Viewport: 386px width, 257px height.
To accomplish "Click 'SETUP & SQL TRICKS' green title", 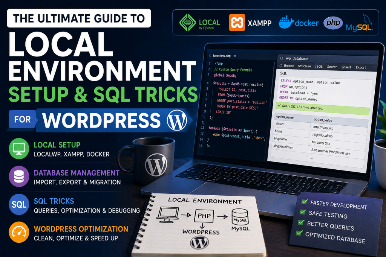I will click(x=103, y=94).
